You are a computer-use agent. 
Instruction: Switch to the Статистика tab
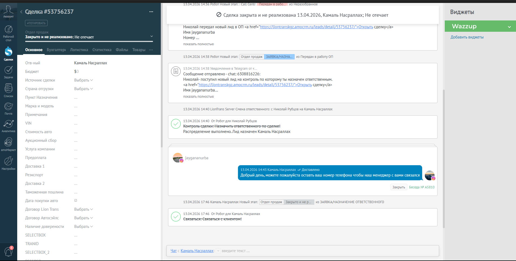click(102, 50)
